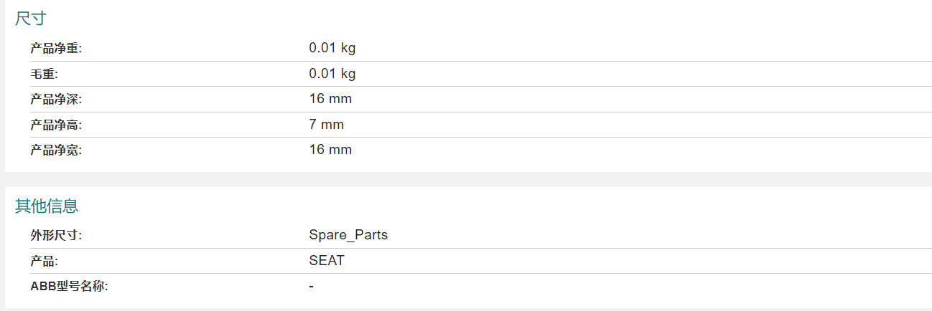Select the Spare_Parts value
The width and height of the screenshot is (932, 311).
coord(348,235)
